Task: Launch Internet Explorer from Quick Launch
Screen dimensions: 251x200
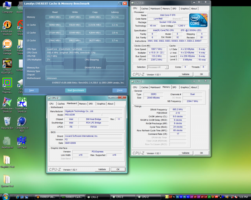Action: coord(17,197)
